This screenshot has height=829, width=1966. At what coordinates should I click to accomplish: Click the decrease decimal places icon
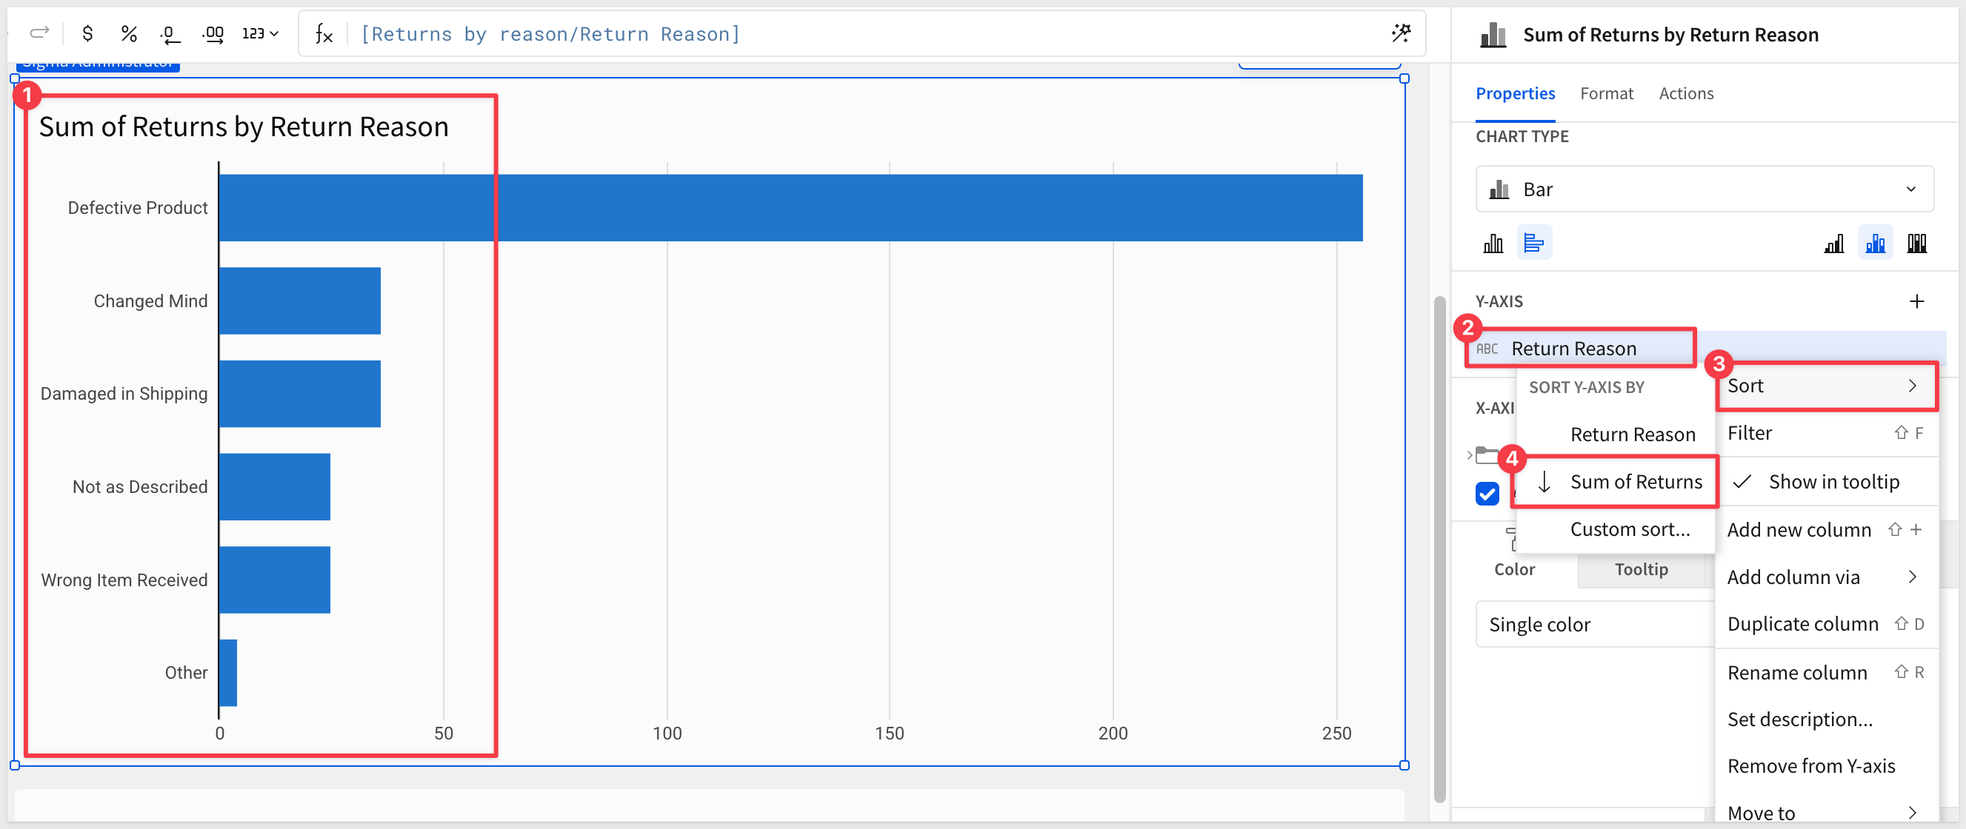click(170, 33)
